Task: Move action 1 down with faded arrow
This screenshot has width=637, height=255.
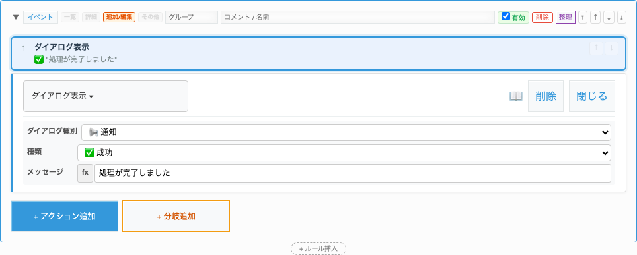Action: click(611, 48)
